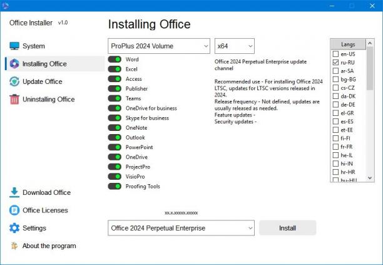Disable the ProjectPro switch

115,167
